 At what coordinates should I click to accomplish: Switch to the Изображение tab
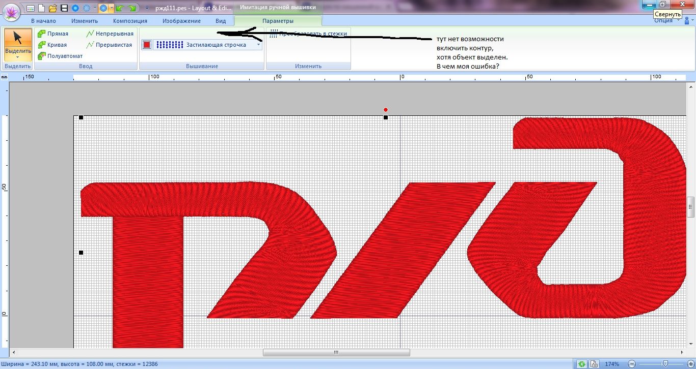tap(181, 21)
